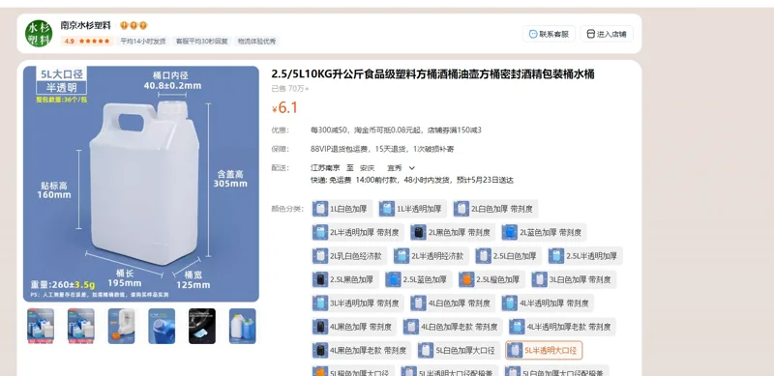Select the 2.5L橙色加厚 variant
This screenshot has width=774, height=376.
(491, 279)
